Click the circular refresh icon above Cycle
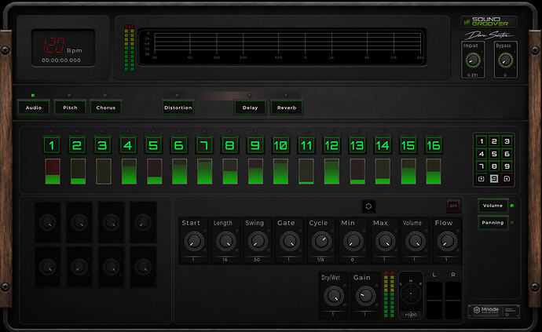542x332 pixels. click(368, 206)
